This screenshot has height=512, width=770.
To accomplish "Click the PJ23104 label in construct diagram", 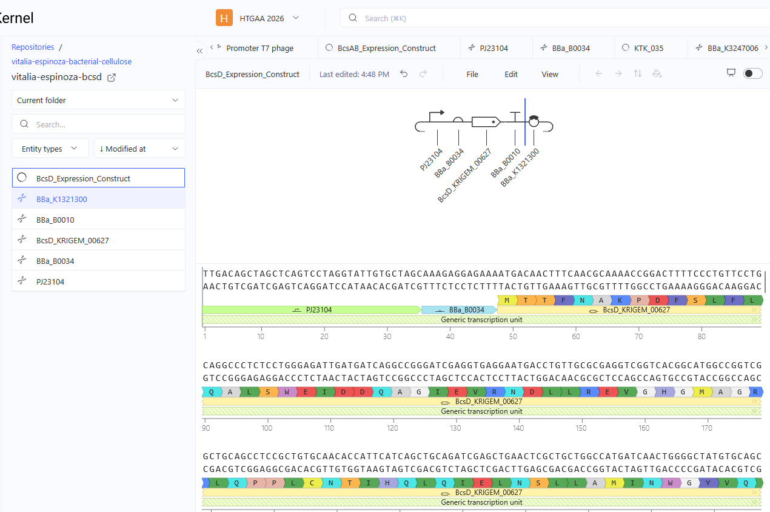I will click(x=432, y=160).
